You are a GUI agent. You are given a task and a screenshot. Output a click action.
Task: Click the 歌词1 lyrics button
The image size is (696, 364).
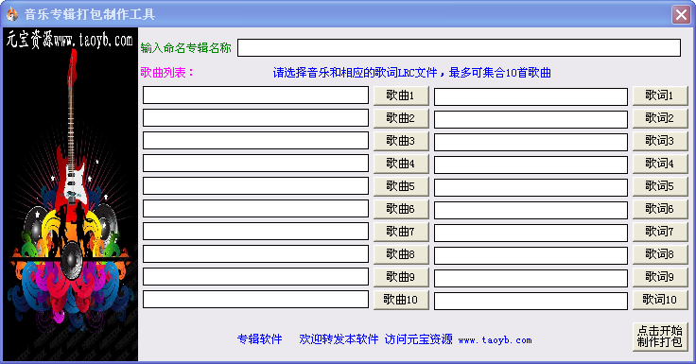(x=660, y=95)
